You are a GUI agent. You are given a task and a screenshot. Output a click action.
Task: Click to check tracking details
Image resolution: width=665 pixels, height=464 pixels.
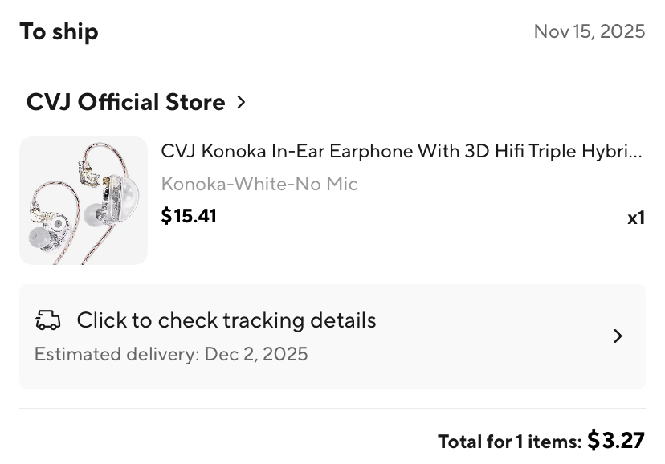coord(226,320)
